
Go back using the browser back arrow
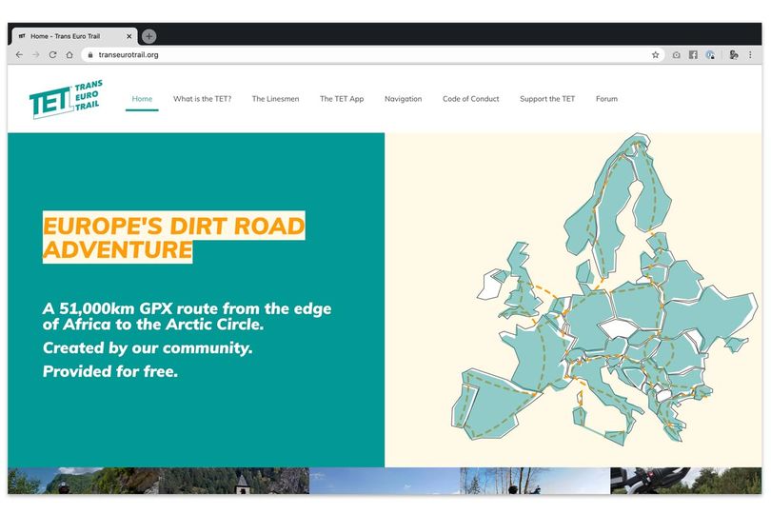pos(19,54)
